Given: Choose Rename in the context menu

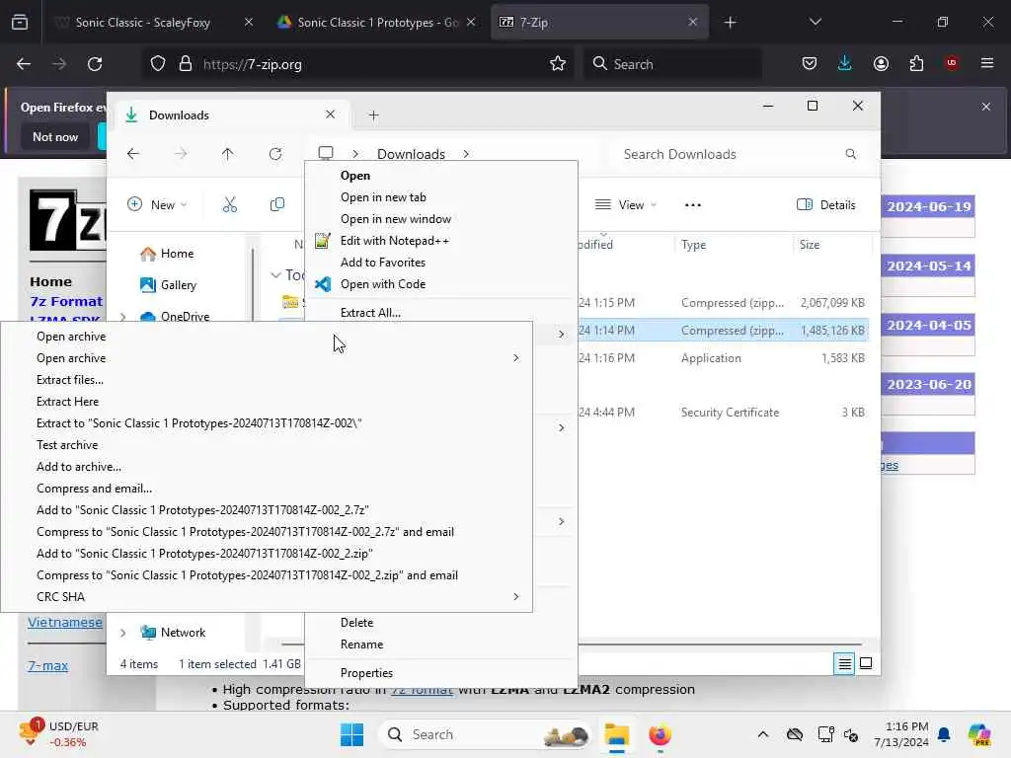Looking at the screenshot, I should pos(361,644).
